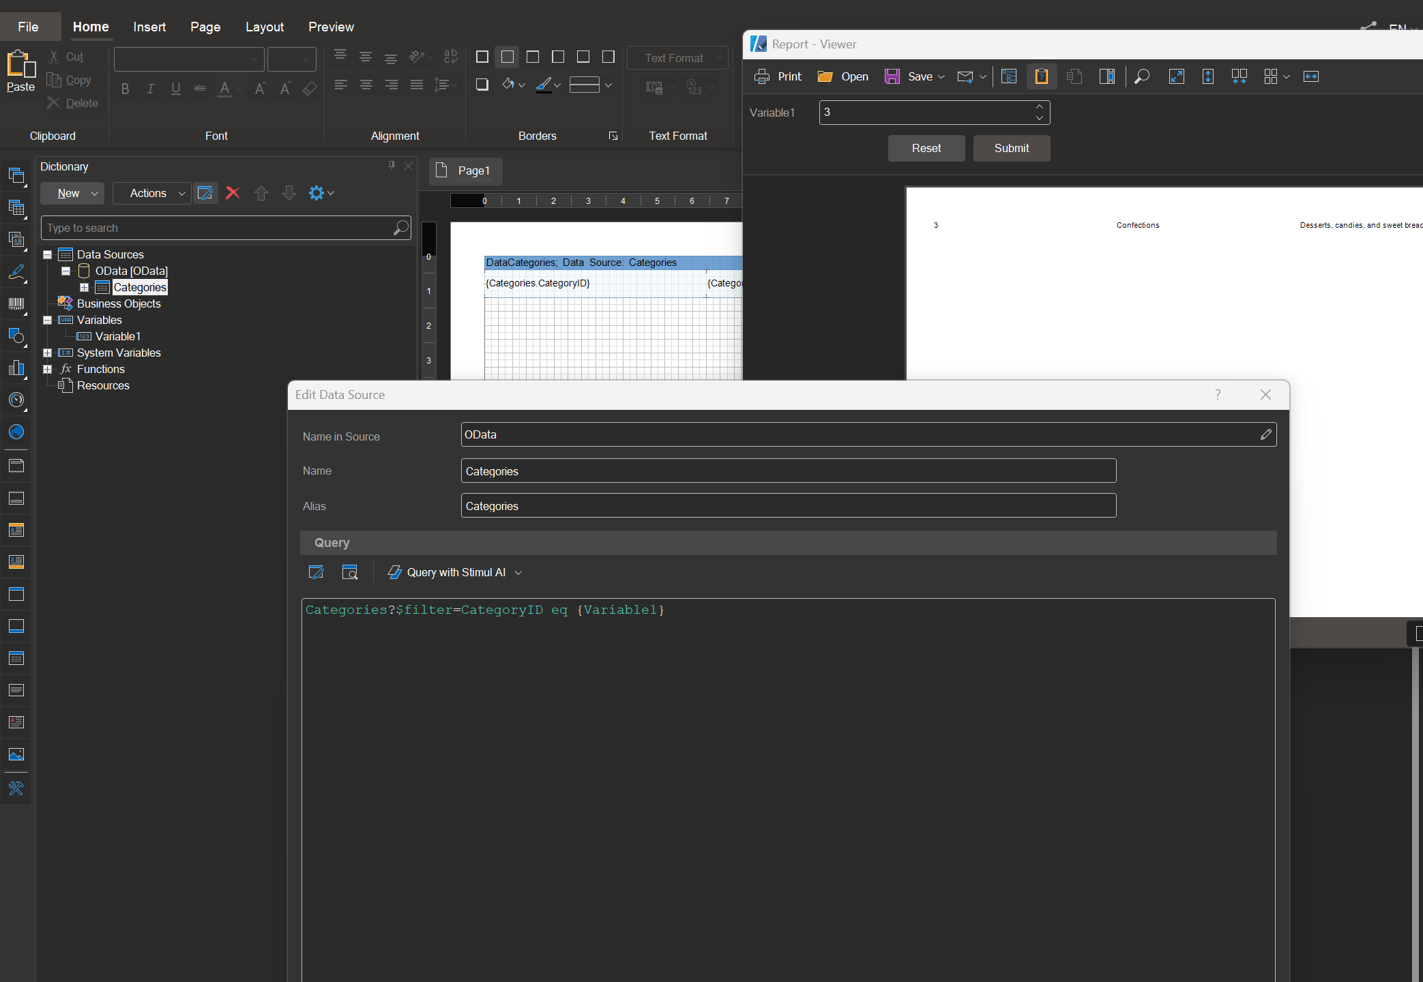Click the Reset button in Viewer
Screen dimensions: 1423x982
tap(926, 148)
